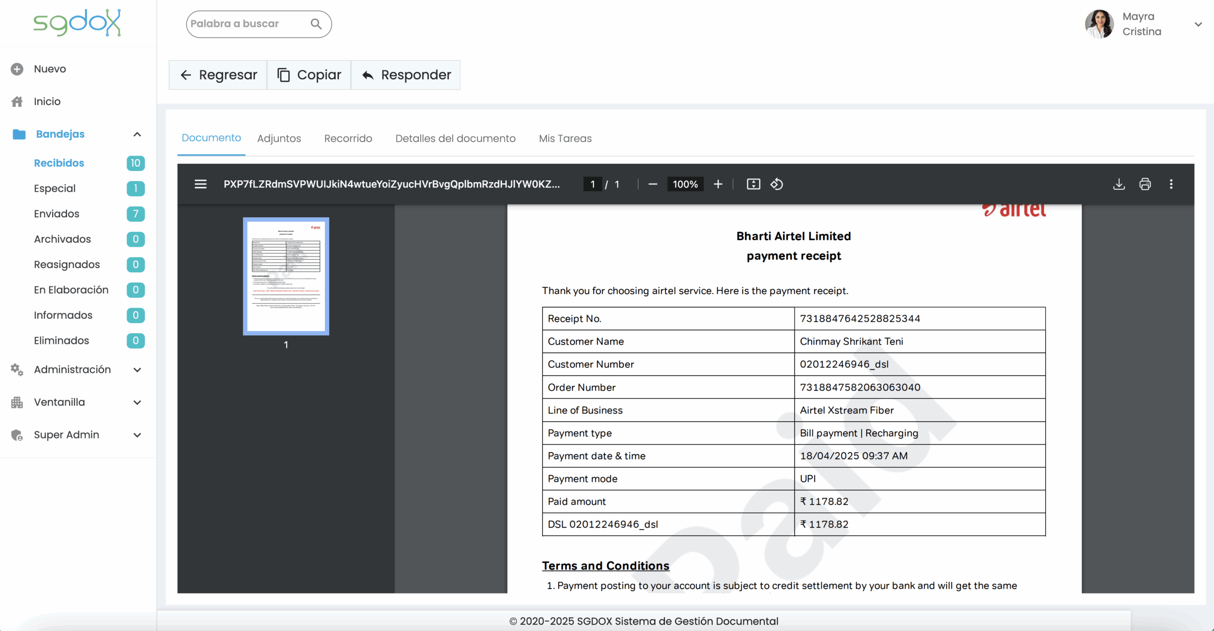Toggle the PDF sidebar hamburger menu
This screenshot has height=631, width=1214.
pyautogui.click(x=201, y=184)
